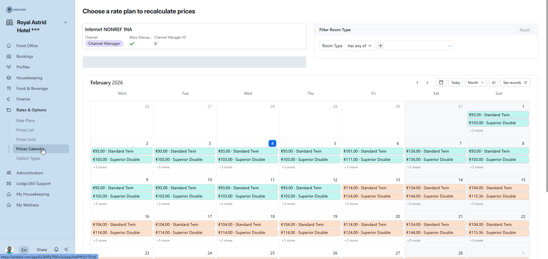Expand '+3 more' on February 4
Screen dimensions: 548x259
coord(225,167)
